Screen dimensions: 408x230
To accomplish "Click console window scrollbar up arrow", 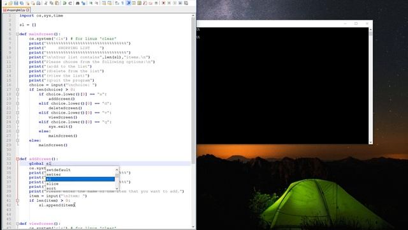I will tap(370, 30).
